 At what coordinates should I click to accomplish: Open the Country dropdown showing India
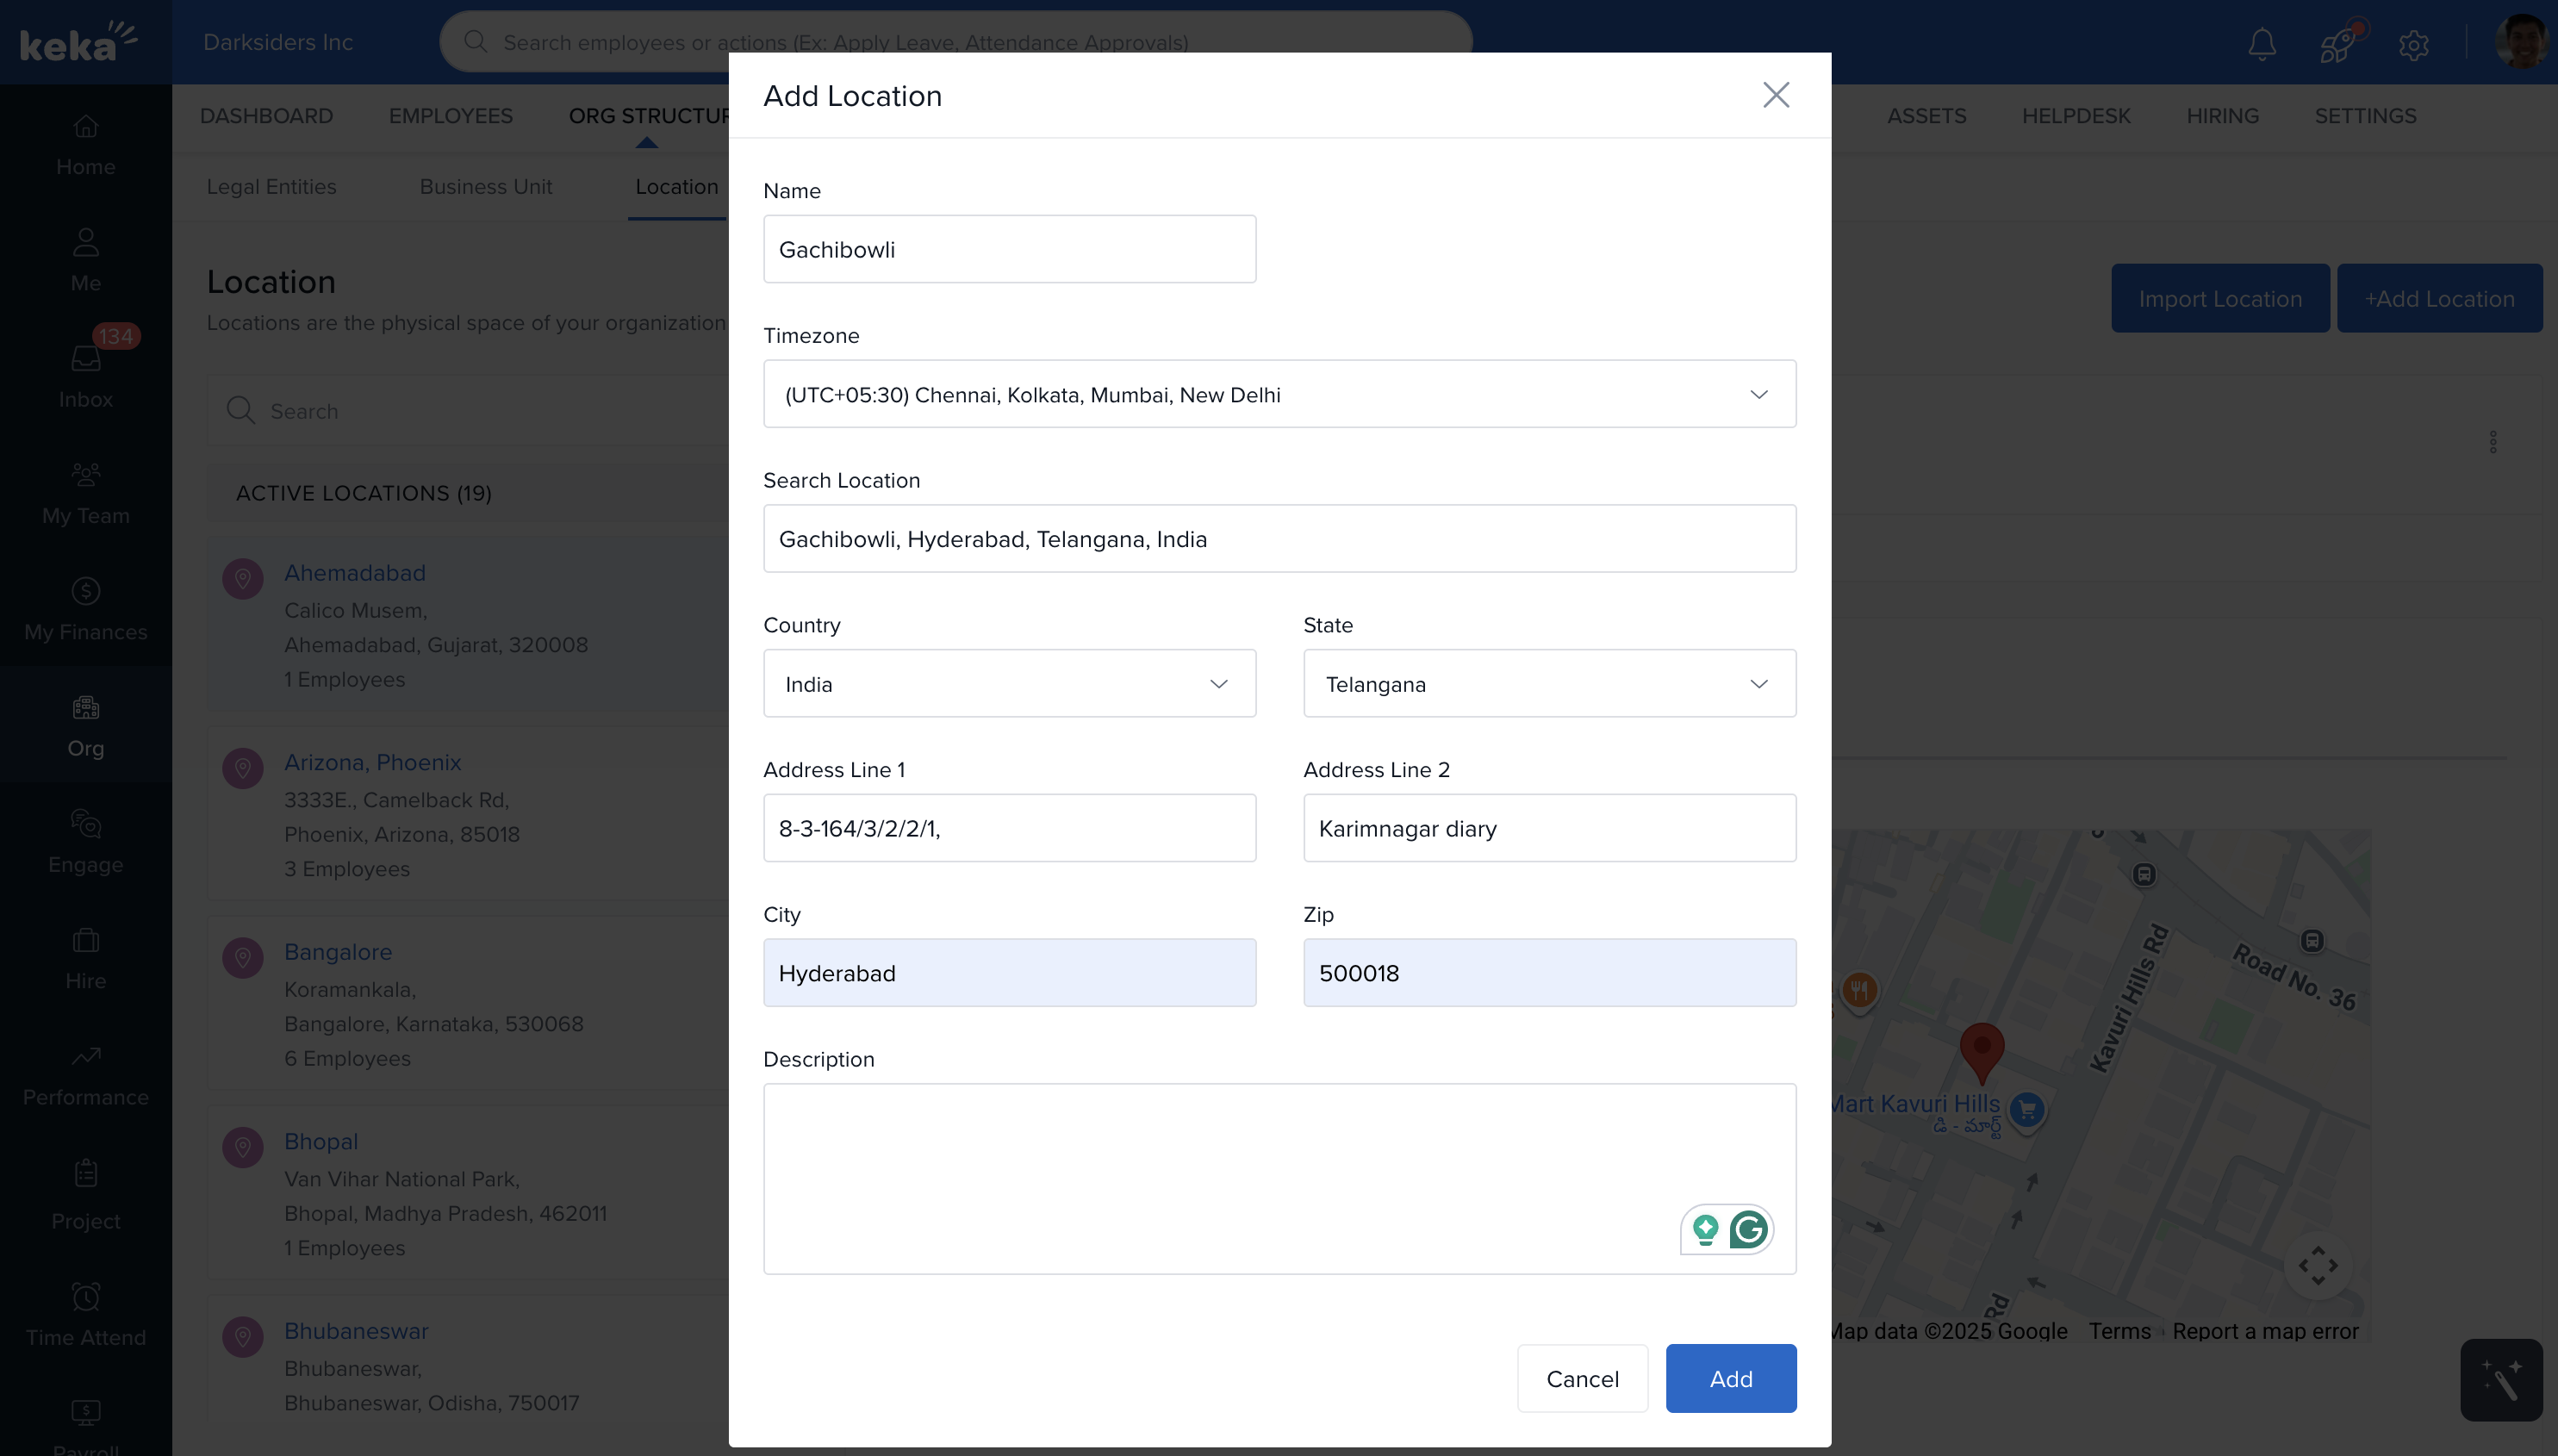click(1009, 684)
